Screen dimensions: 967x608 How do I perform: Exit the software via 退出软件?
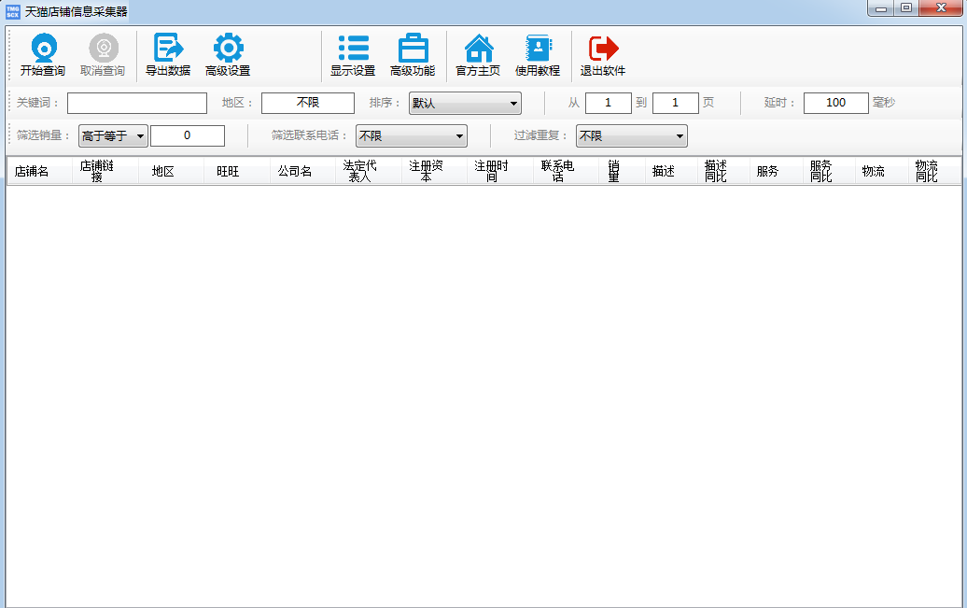tap(603, 55)
